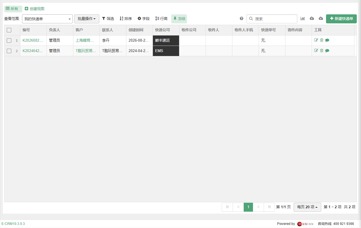The width and height of the screenshot is (361, 228).
Task: Expand 我的快递单 view range dropdown
Action: point(47,19)
